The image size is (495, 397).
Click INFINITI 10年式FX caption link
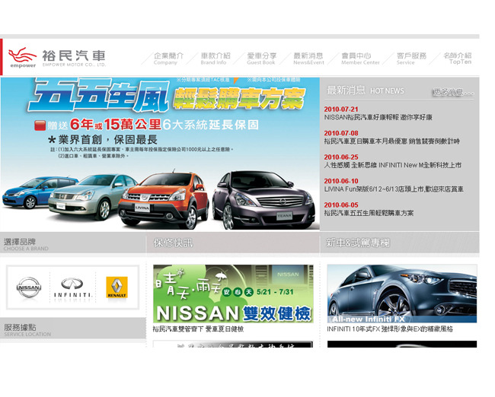(x=390, y=329)
